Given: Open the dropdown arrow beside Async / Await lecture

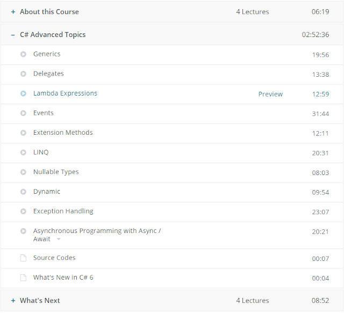Looking at the screenshot, I should click(59, 239).
